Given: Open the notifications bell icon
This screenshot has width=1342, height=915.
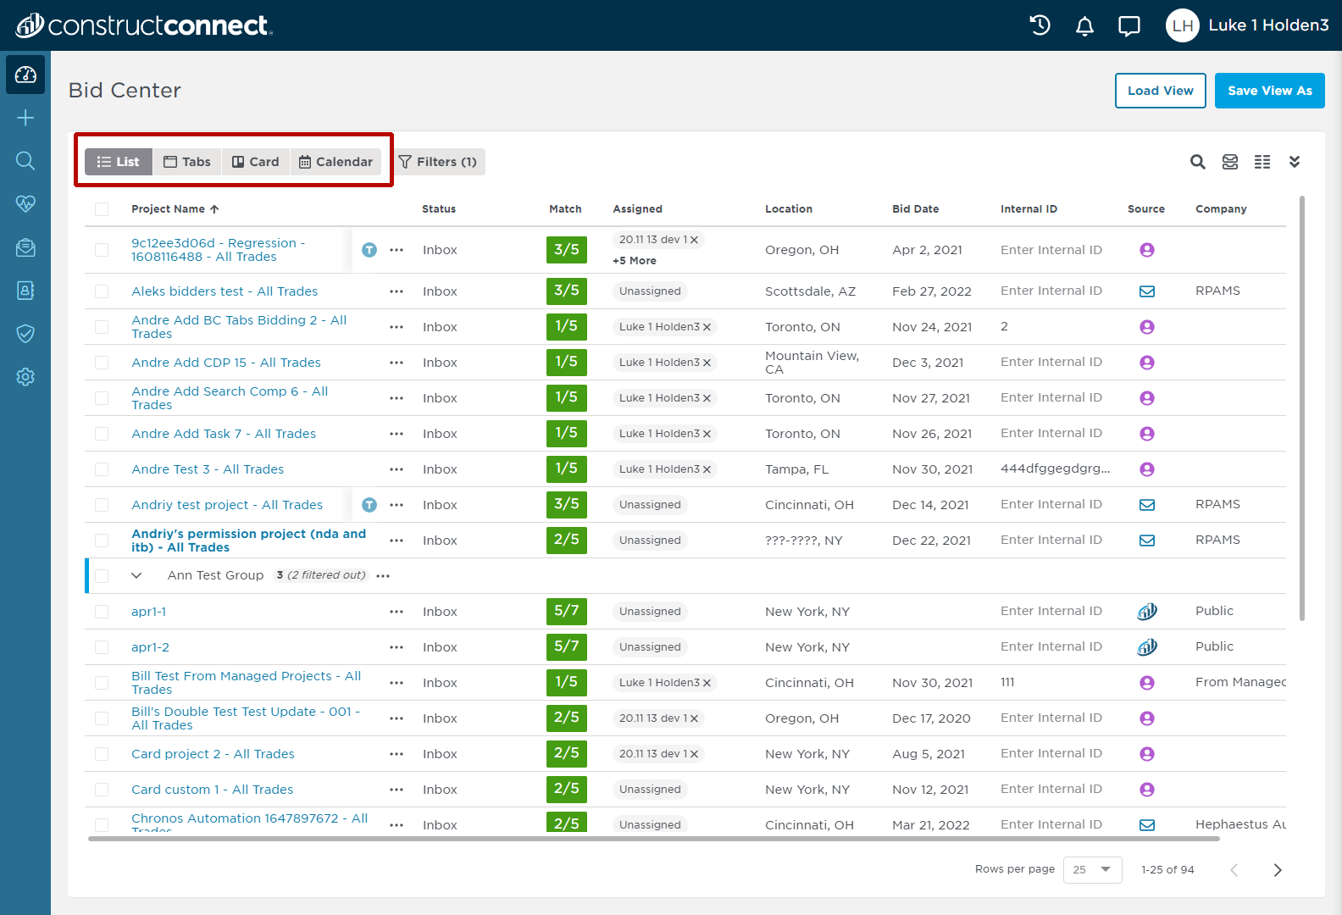Looking at the screenshot, I should pos(1084,26).
